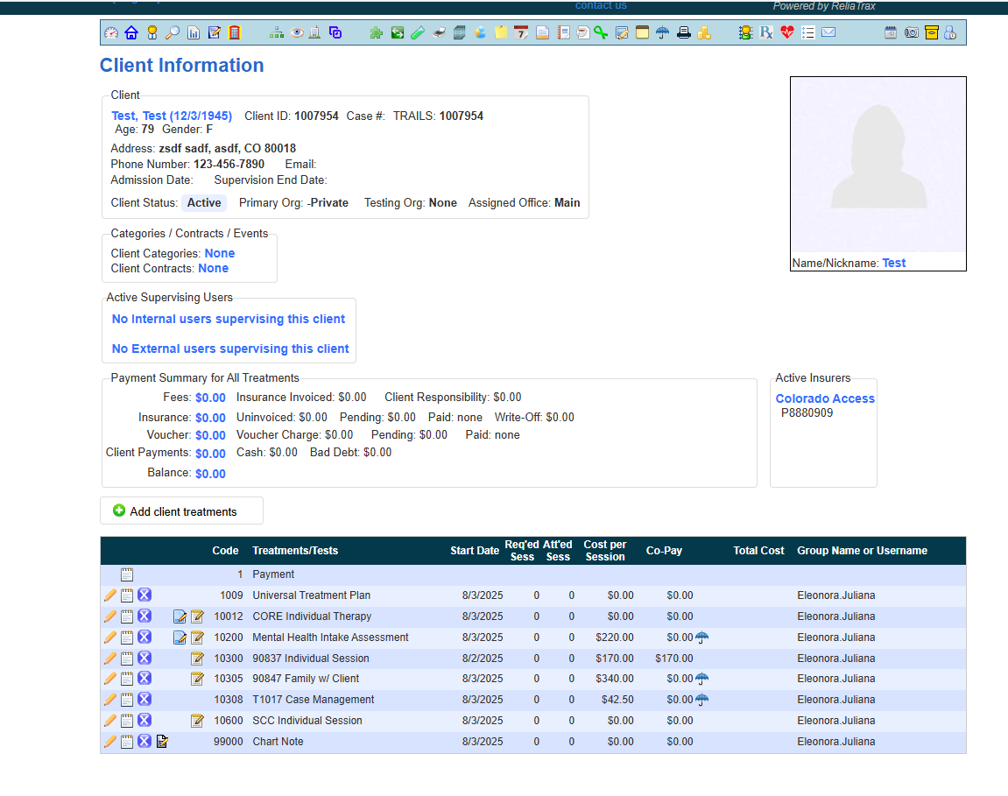Click the blue umbrella toolbar icon
1008x796 pixels.
coord(663,33)
